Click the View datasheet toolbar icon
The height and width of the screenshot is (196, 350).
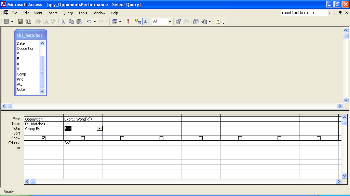click(6, 22)
